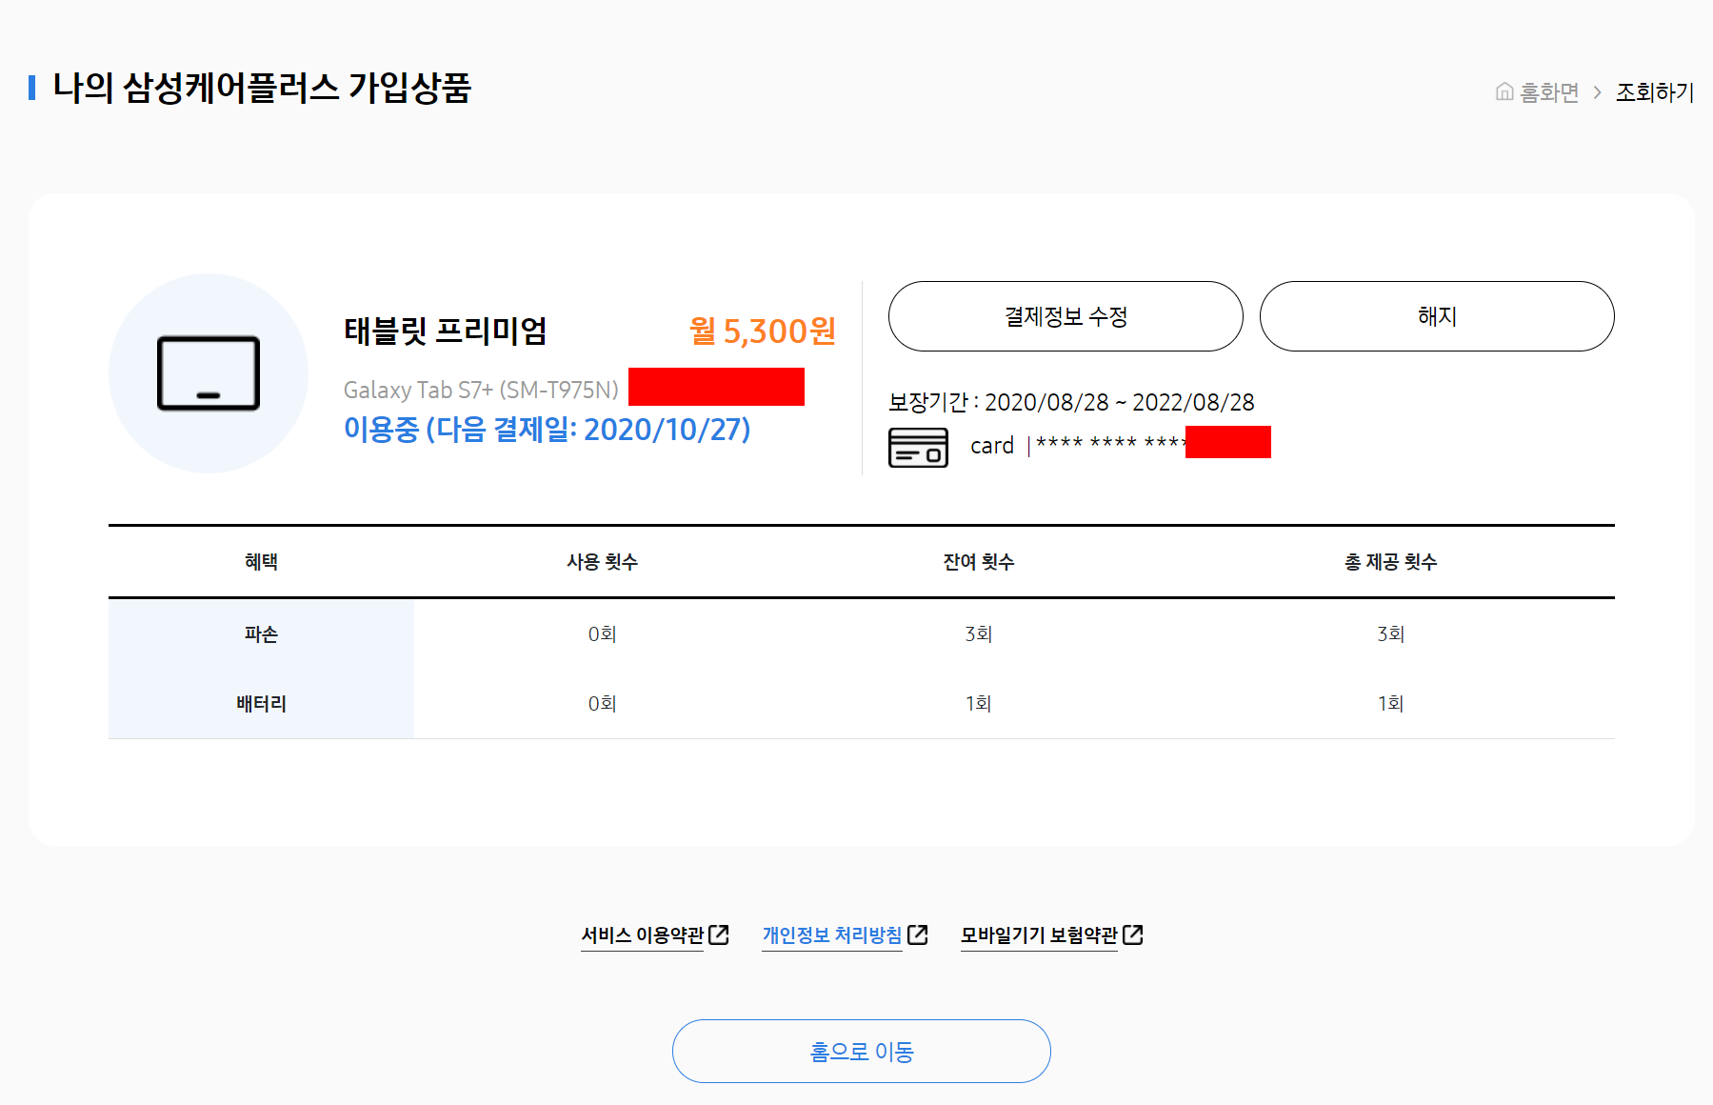Select the 파손 row label
Viewport: 1713px width, 1105px height.
(261, 634)
